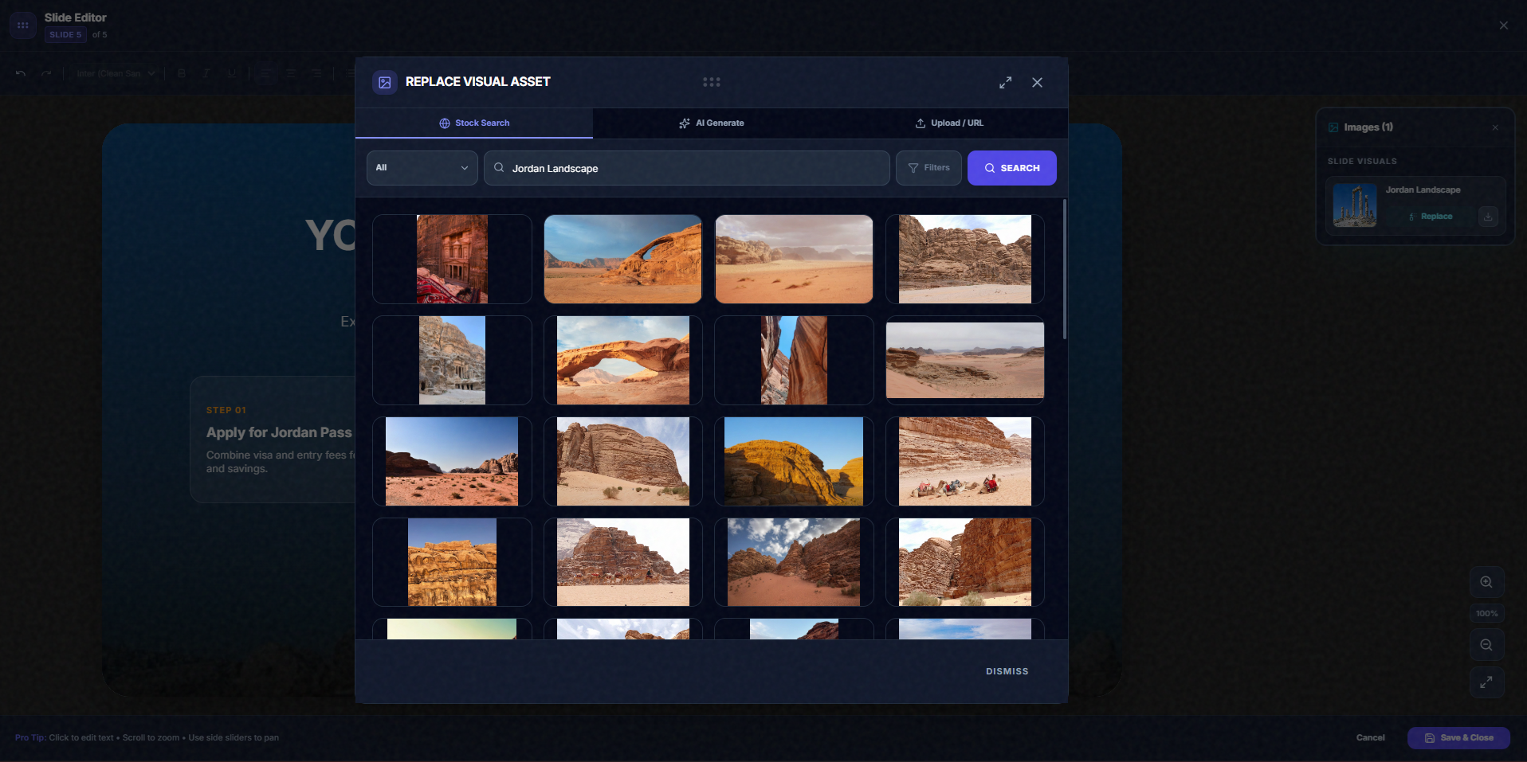Click Save & Close
1527x762 pixels.
tap(1458, 738)
